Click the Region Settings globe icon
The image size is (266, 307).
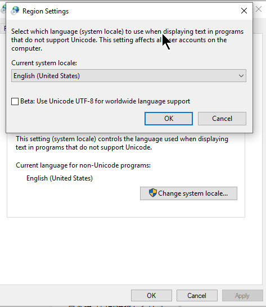pos(15,11)
